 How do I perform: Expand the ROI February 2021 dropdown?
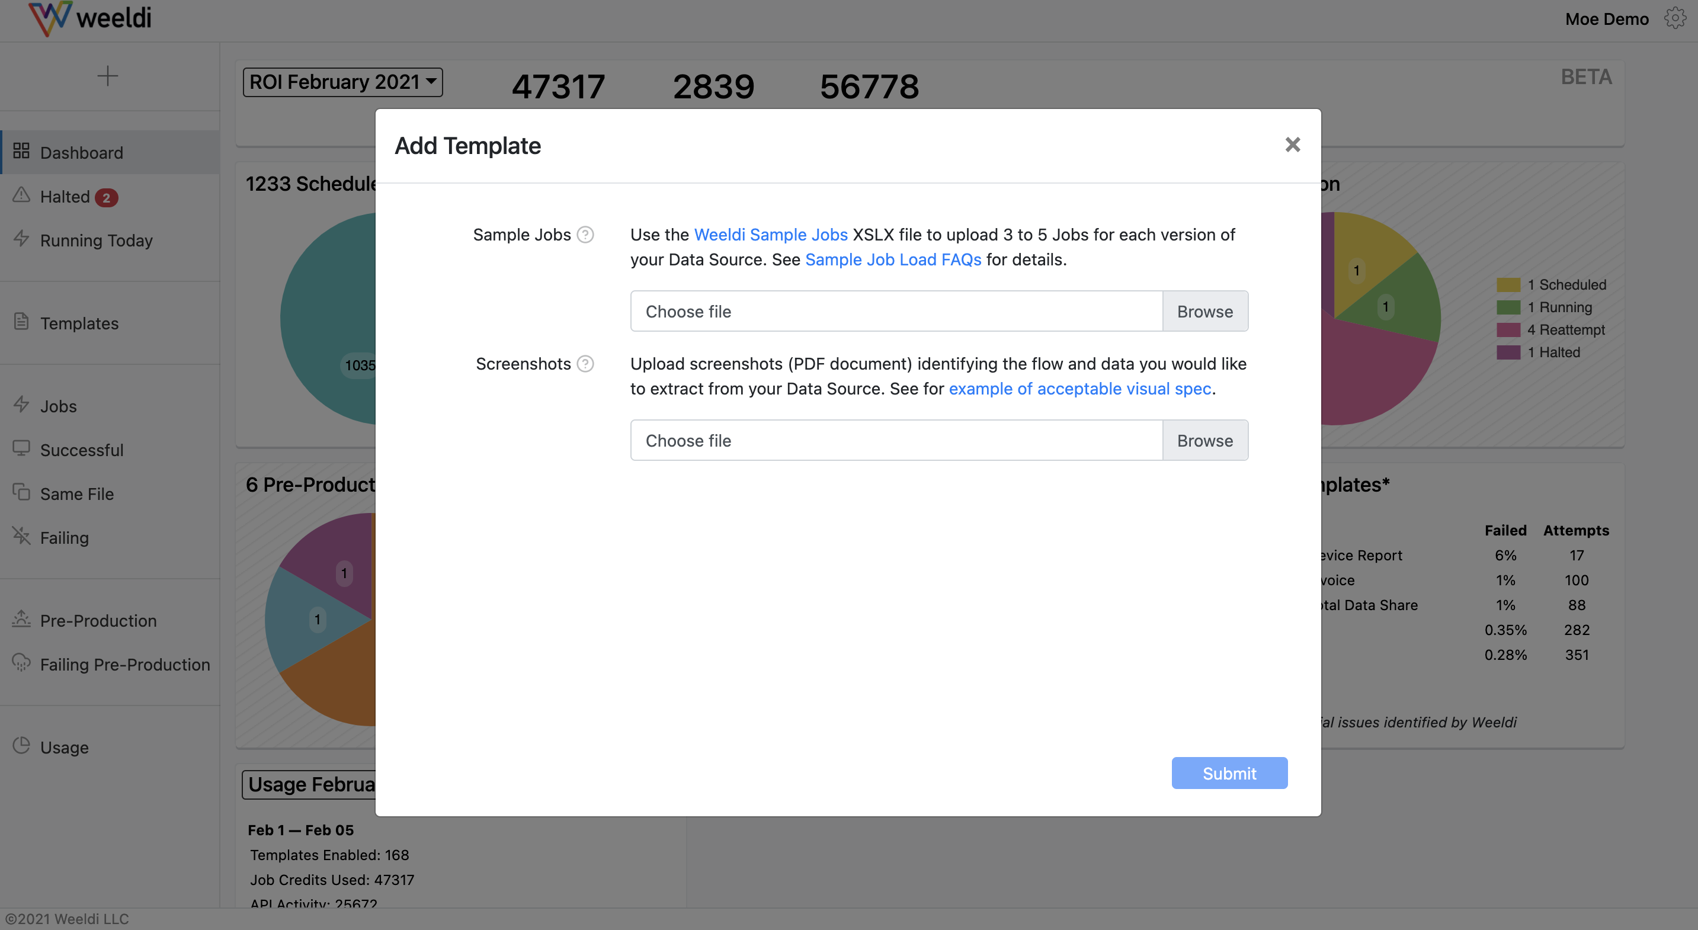[342, 82]
